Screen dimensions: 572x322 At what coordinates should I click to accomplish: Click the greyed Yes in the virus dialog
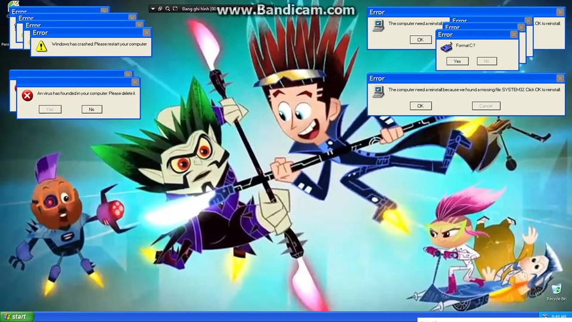(50, 109)
